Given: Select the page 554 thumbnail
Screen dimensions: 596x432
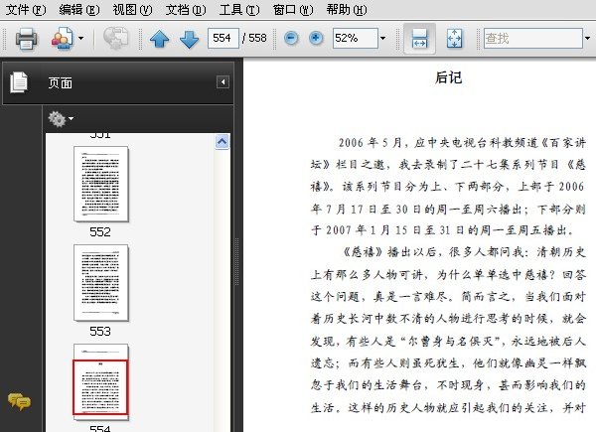Looking at the screenshot, I should click(101, 381).
